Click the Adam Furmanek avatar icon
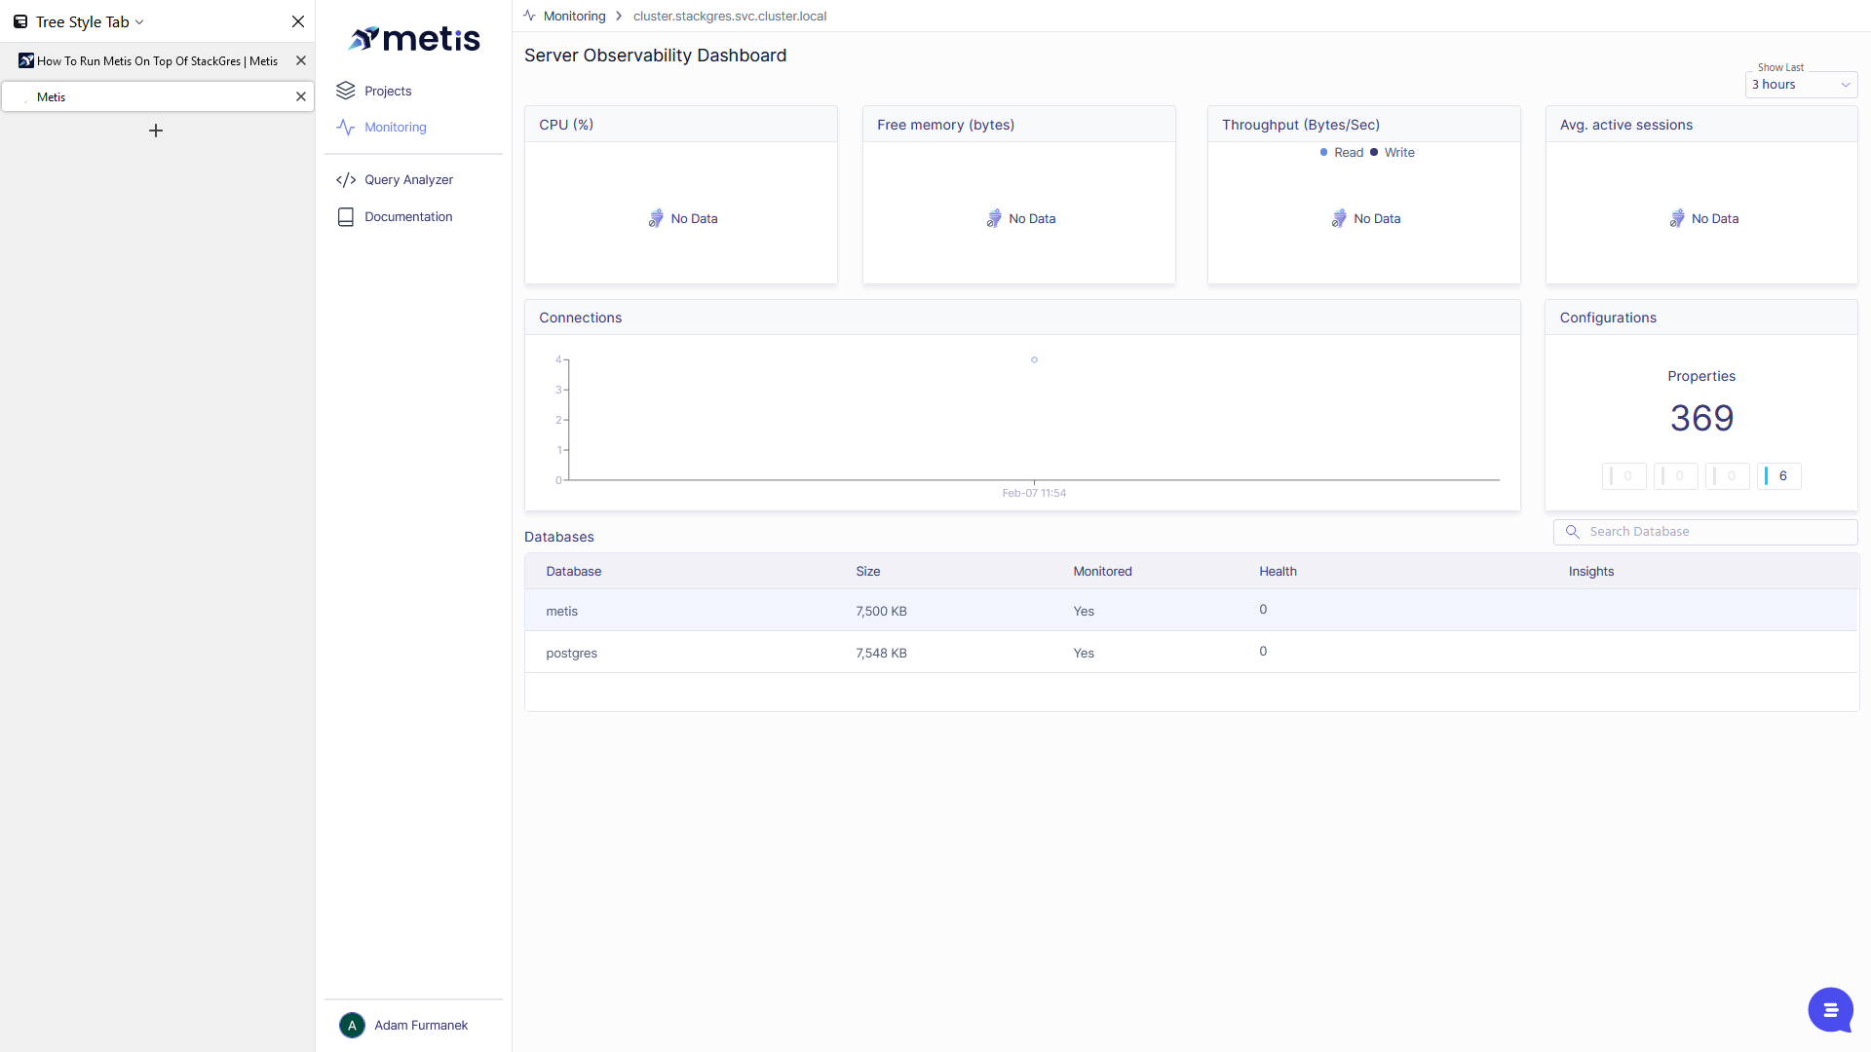Image resolution: width=1871 pixels, height=1052 pixels. coord(352,1025)
